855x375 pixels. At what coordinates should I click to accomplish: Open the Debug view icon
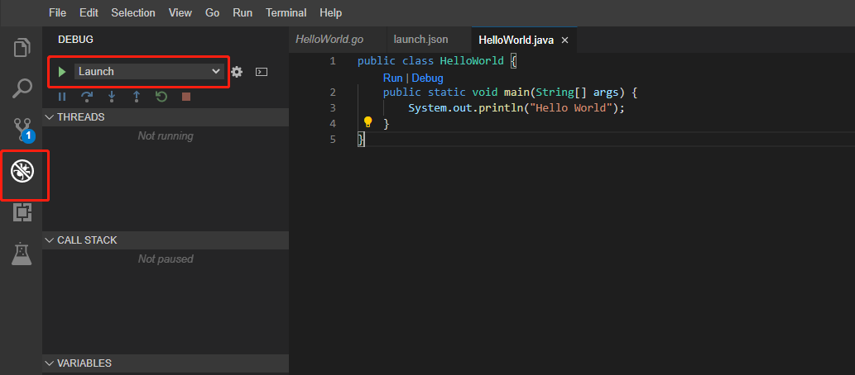[22, 172]
